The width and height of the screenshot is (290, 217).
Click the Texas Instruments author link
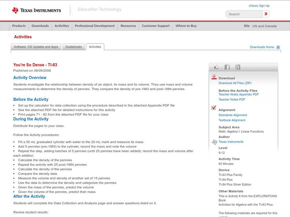(x=231, y=142)
